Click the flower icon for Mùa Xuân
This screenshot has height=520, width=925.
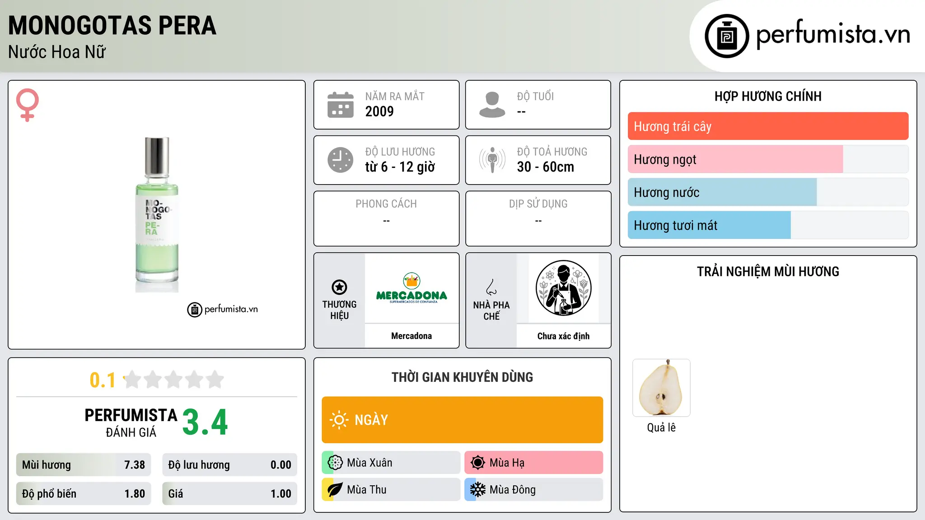335,463
